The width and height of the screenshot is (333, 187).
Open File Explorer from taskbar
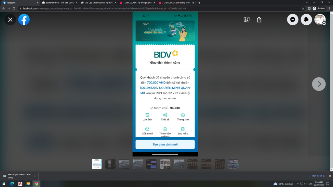[x=28, y=184]
